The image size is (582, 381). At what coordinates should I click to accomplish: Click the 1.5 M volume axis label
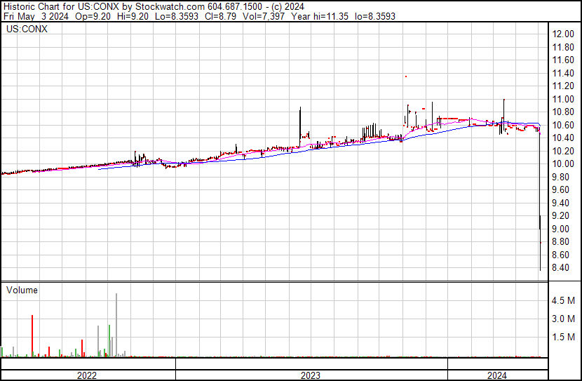tap(564, 337)
